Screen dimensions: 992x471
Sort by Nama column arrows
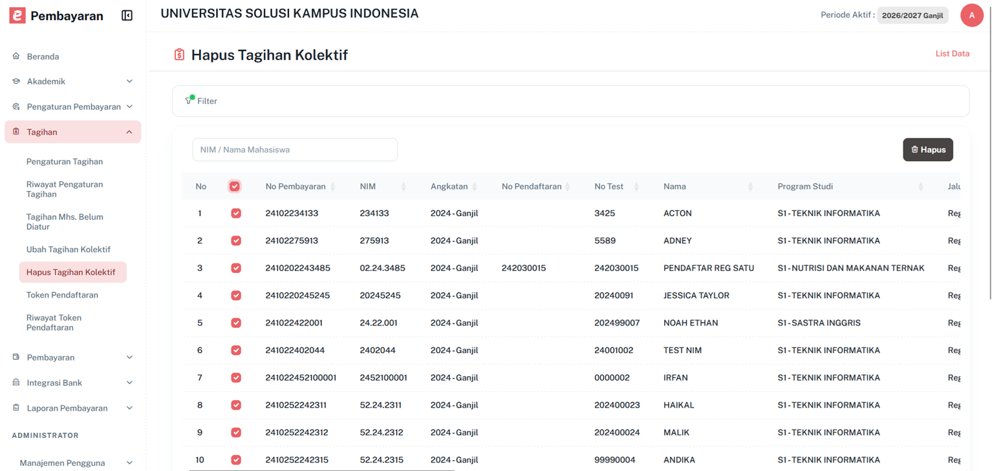tap(750, 187)
